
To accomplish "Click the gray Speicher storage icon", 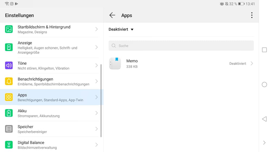I will [x=9, y=129].
